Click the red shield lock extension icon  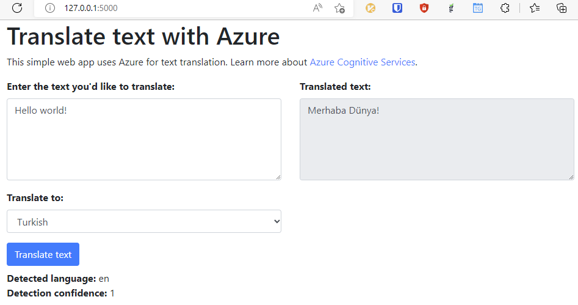[424, 8]
